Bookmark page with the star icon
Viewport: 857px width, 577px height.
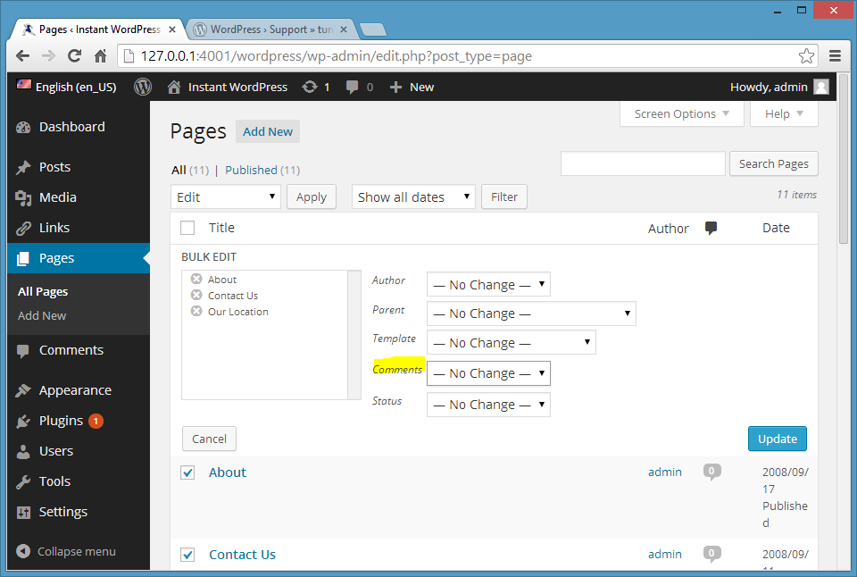(806, 55)
